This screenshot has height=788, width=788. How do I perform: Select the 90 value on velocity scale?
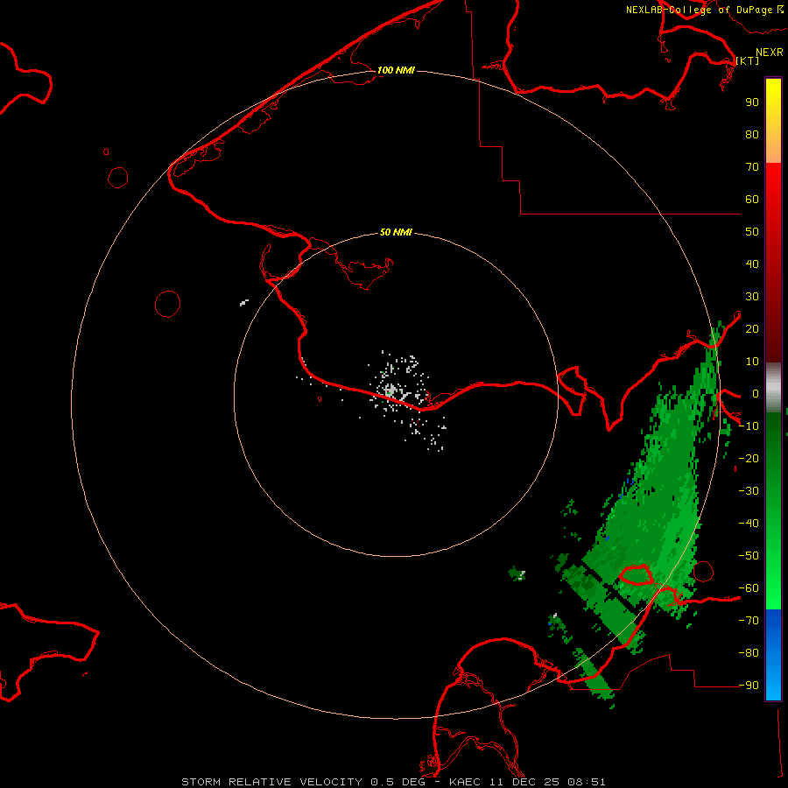(x=752, y=102)
